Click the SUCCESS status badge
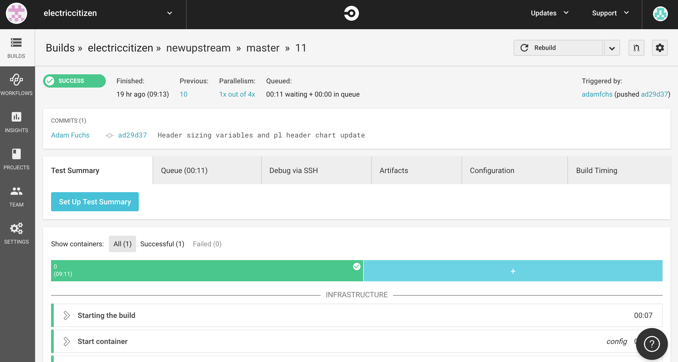 (x=74, y=81)
